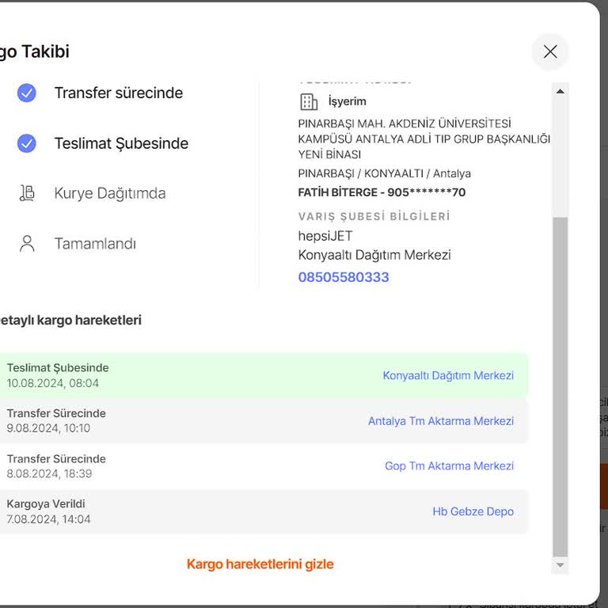Click the Transfer sürecinde checkmark icon
The width and height of the screenshot is (608, 608).
click(27, 93)
